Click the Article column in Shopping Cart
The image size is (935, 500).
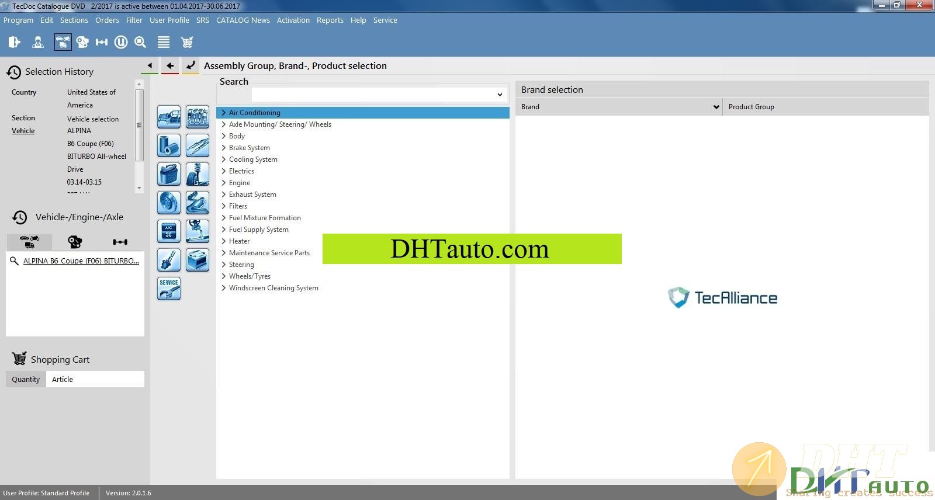pyautogui.click(x=95, y=379)
